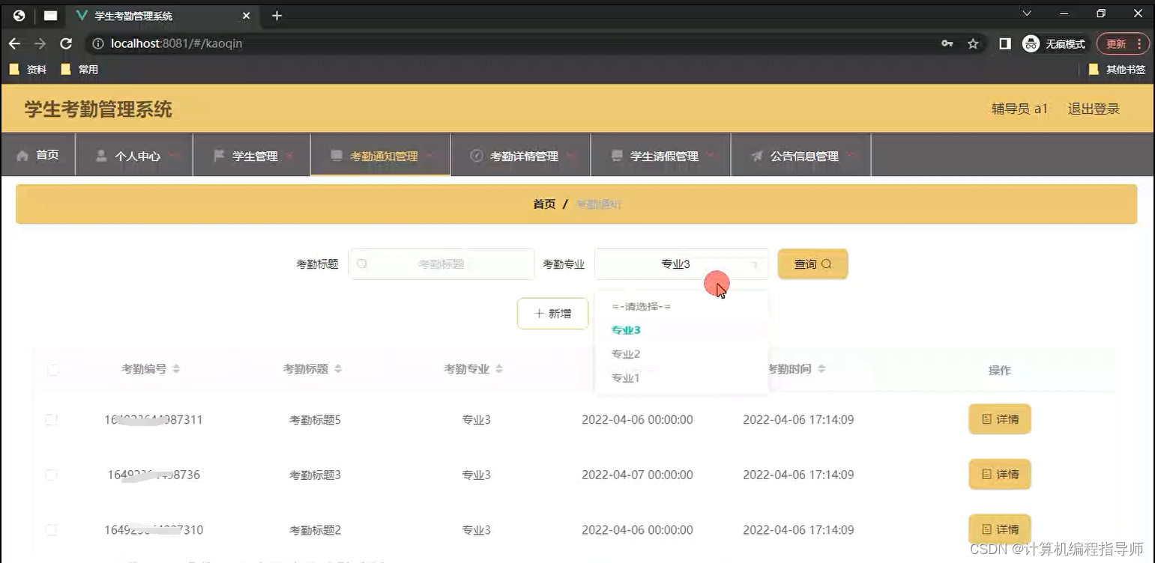
Task: Bookmark this page with star icon
Action: click(x=973, y=43)
